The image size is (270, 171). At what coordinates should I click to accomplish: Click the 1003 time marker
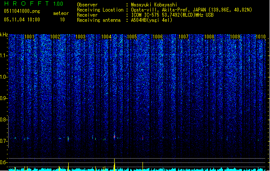(81, 36)
